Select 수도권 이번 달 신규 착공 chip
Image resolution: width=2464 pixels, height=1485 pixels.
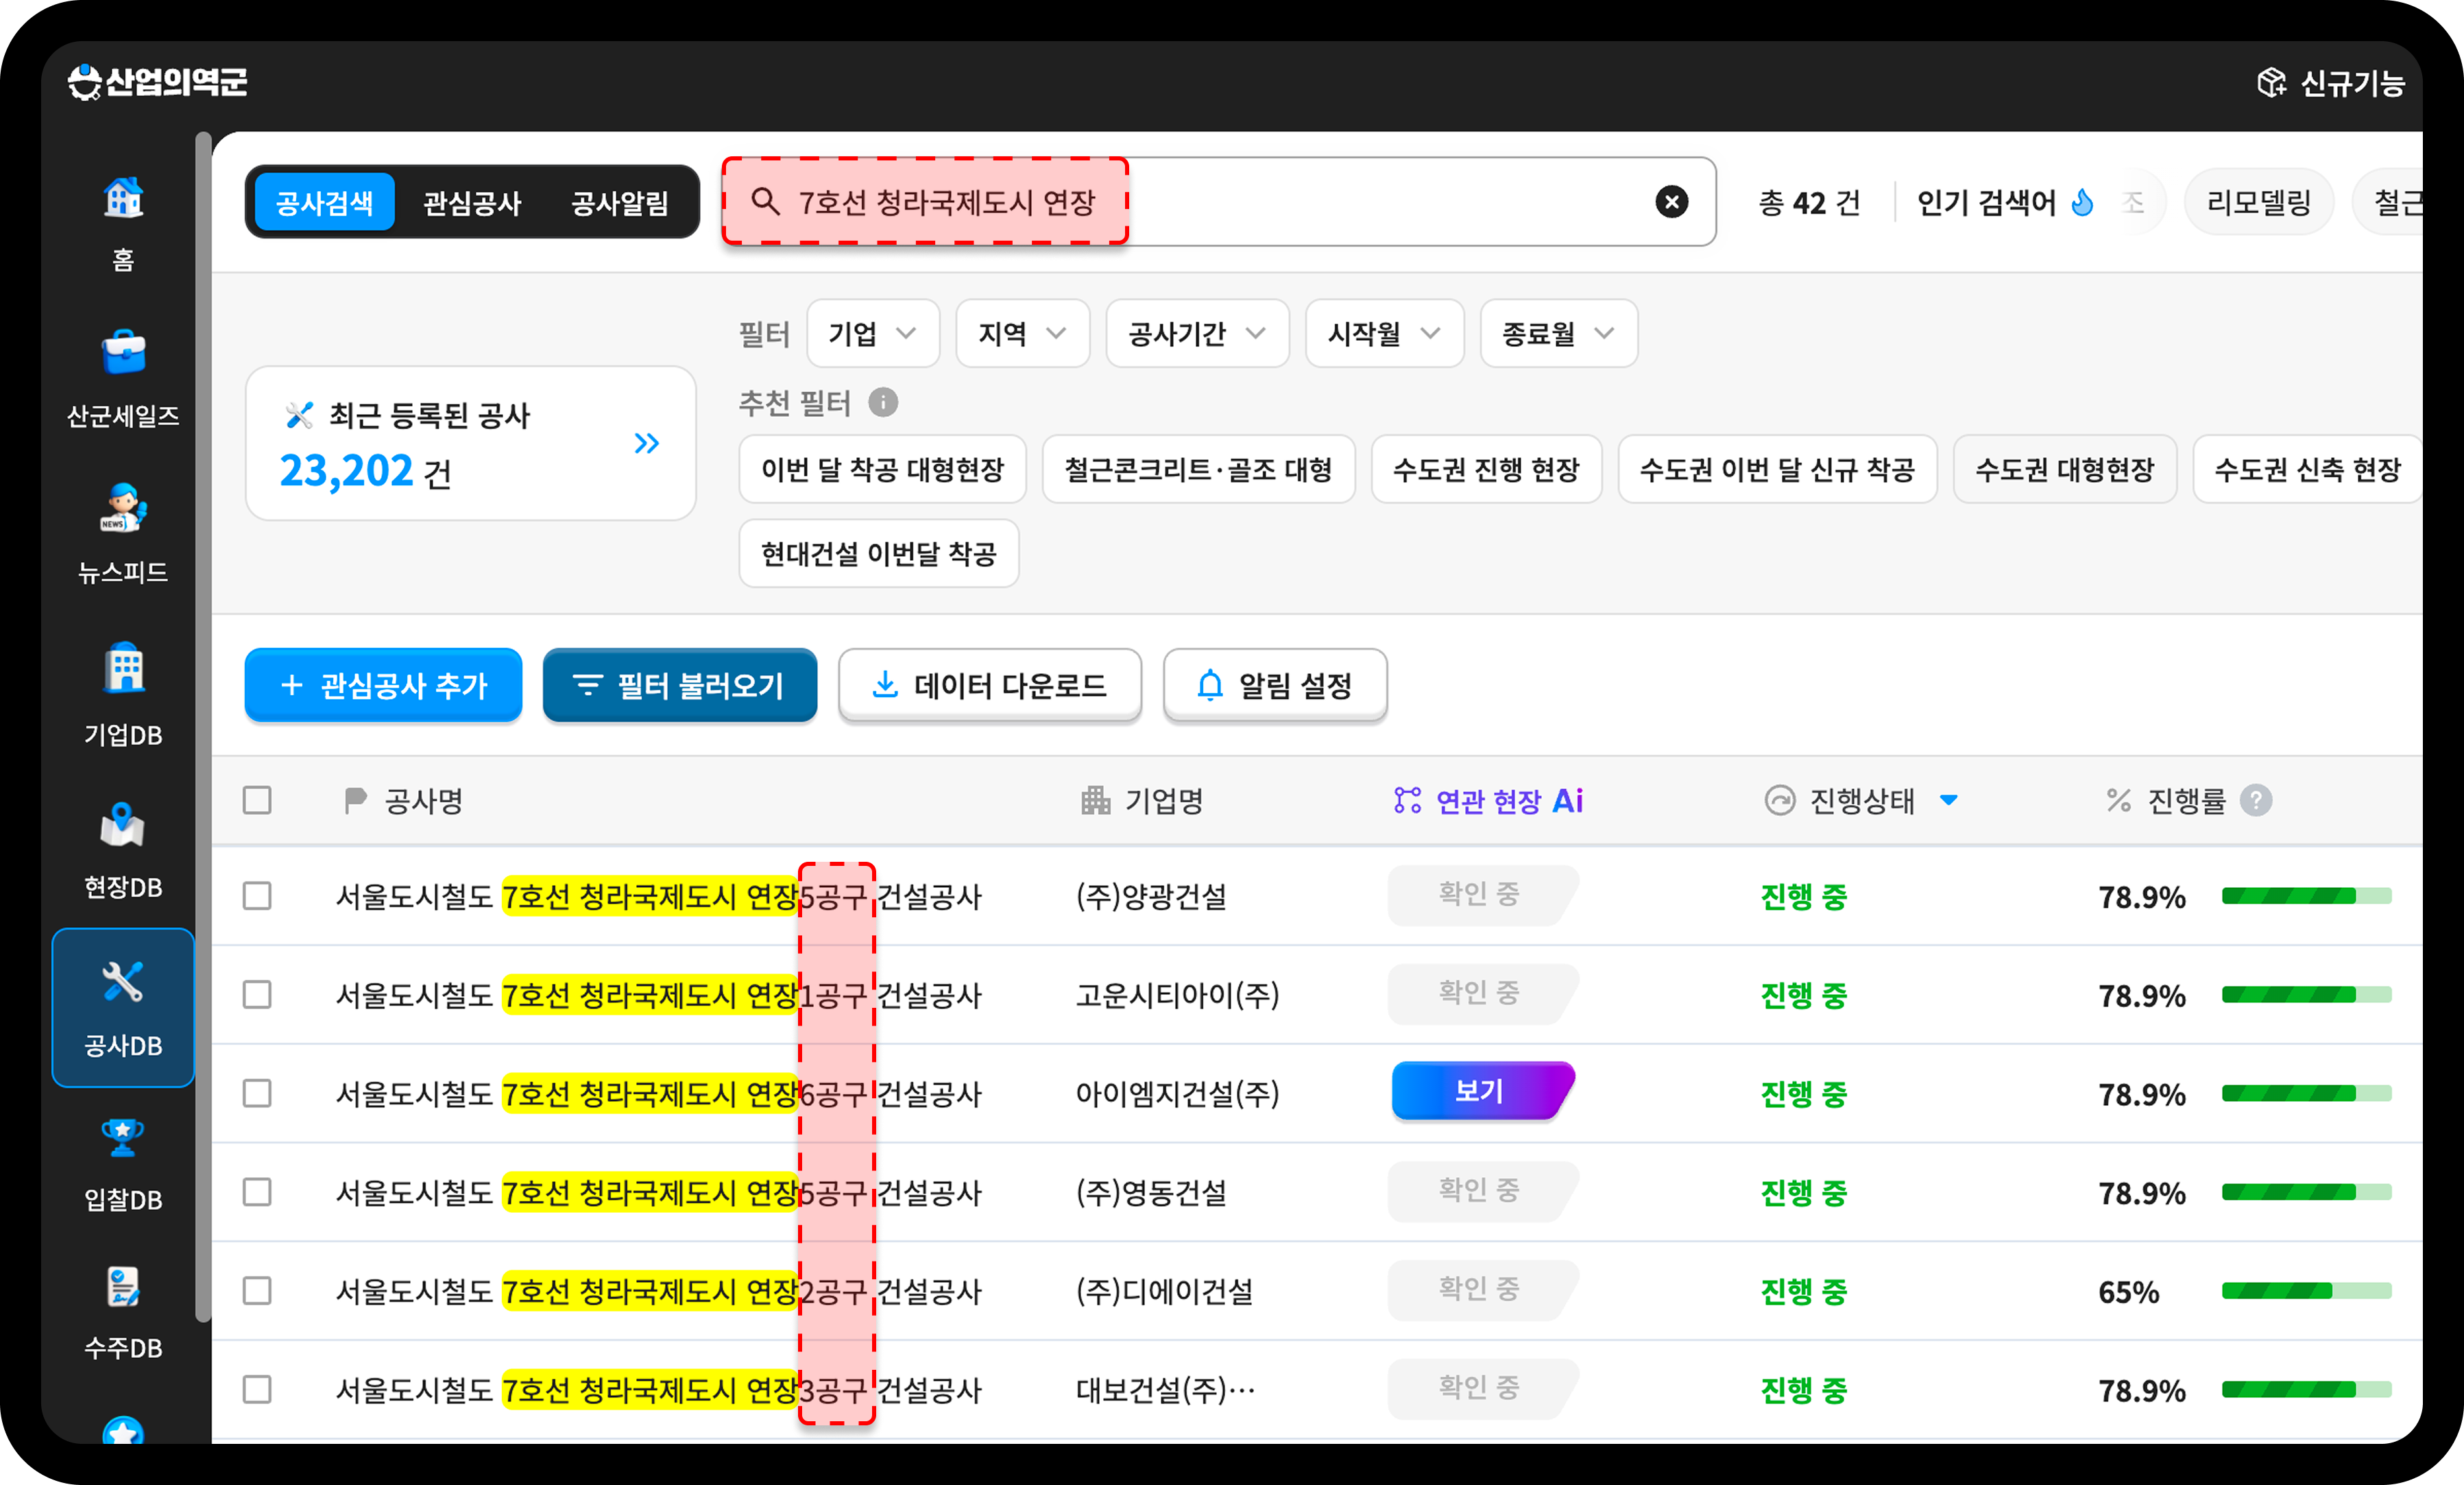(x=1777, y=469)
